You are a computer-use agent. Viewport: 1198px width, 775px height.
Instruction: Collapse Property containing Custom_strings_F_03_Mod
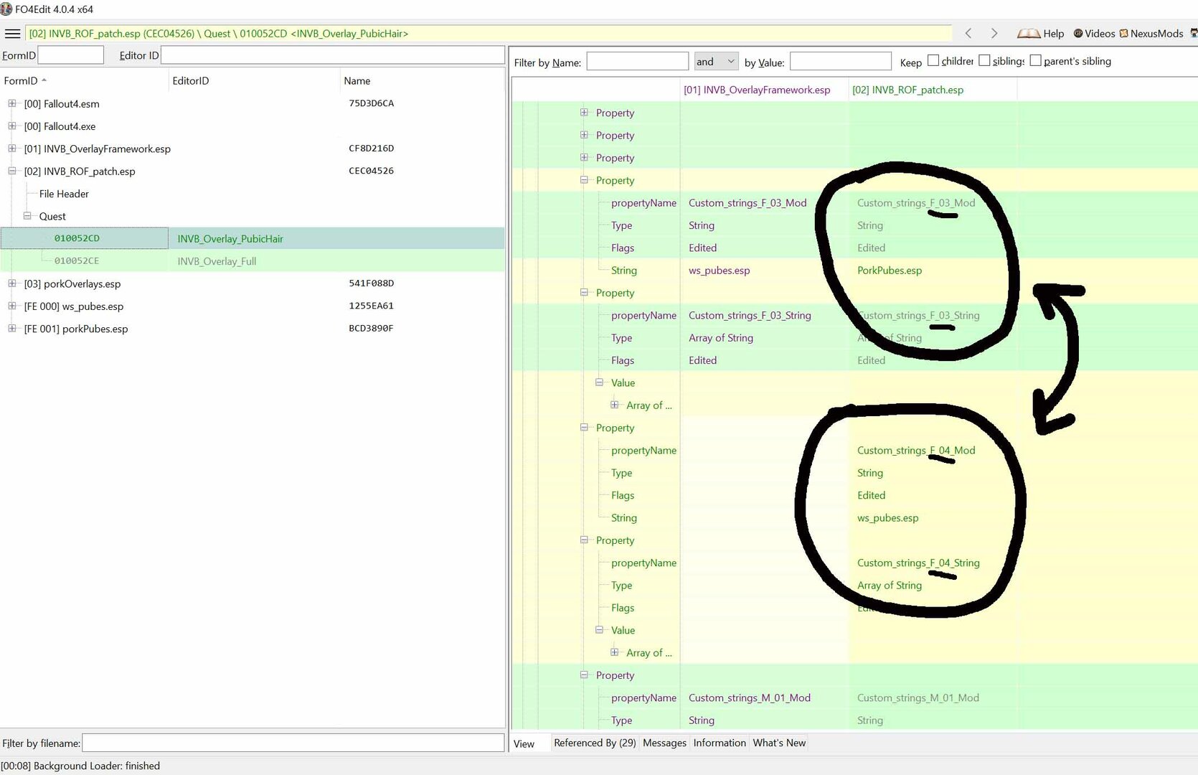(584, 180)
